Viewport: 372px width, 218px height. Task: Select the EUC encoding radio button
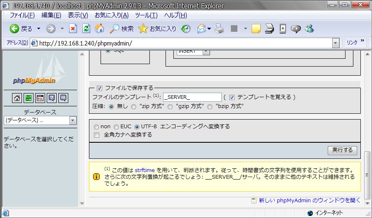[116, 127]
